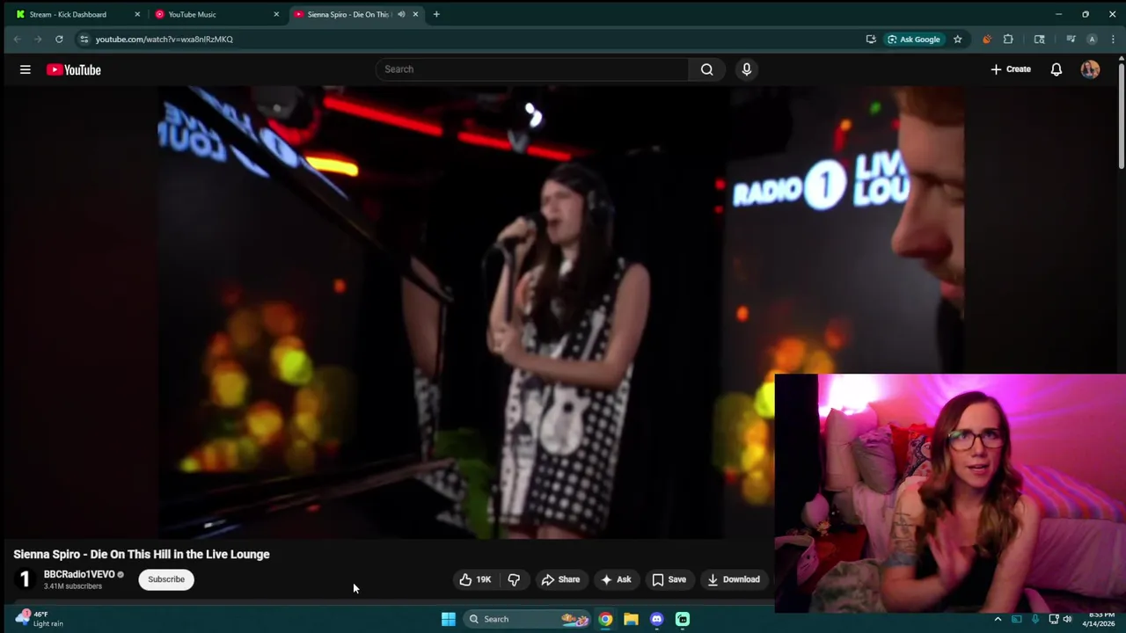Dislike the video with thumbs down
Viewport: 1126px width, 633px height.
click(x=514, y=579)
